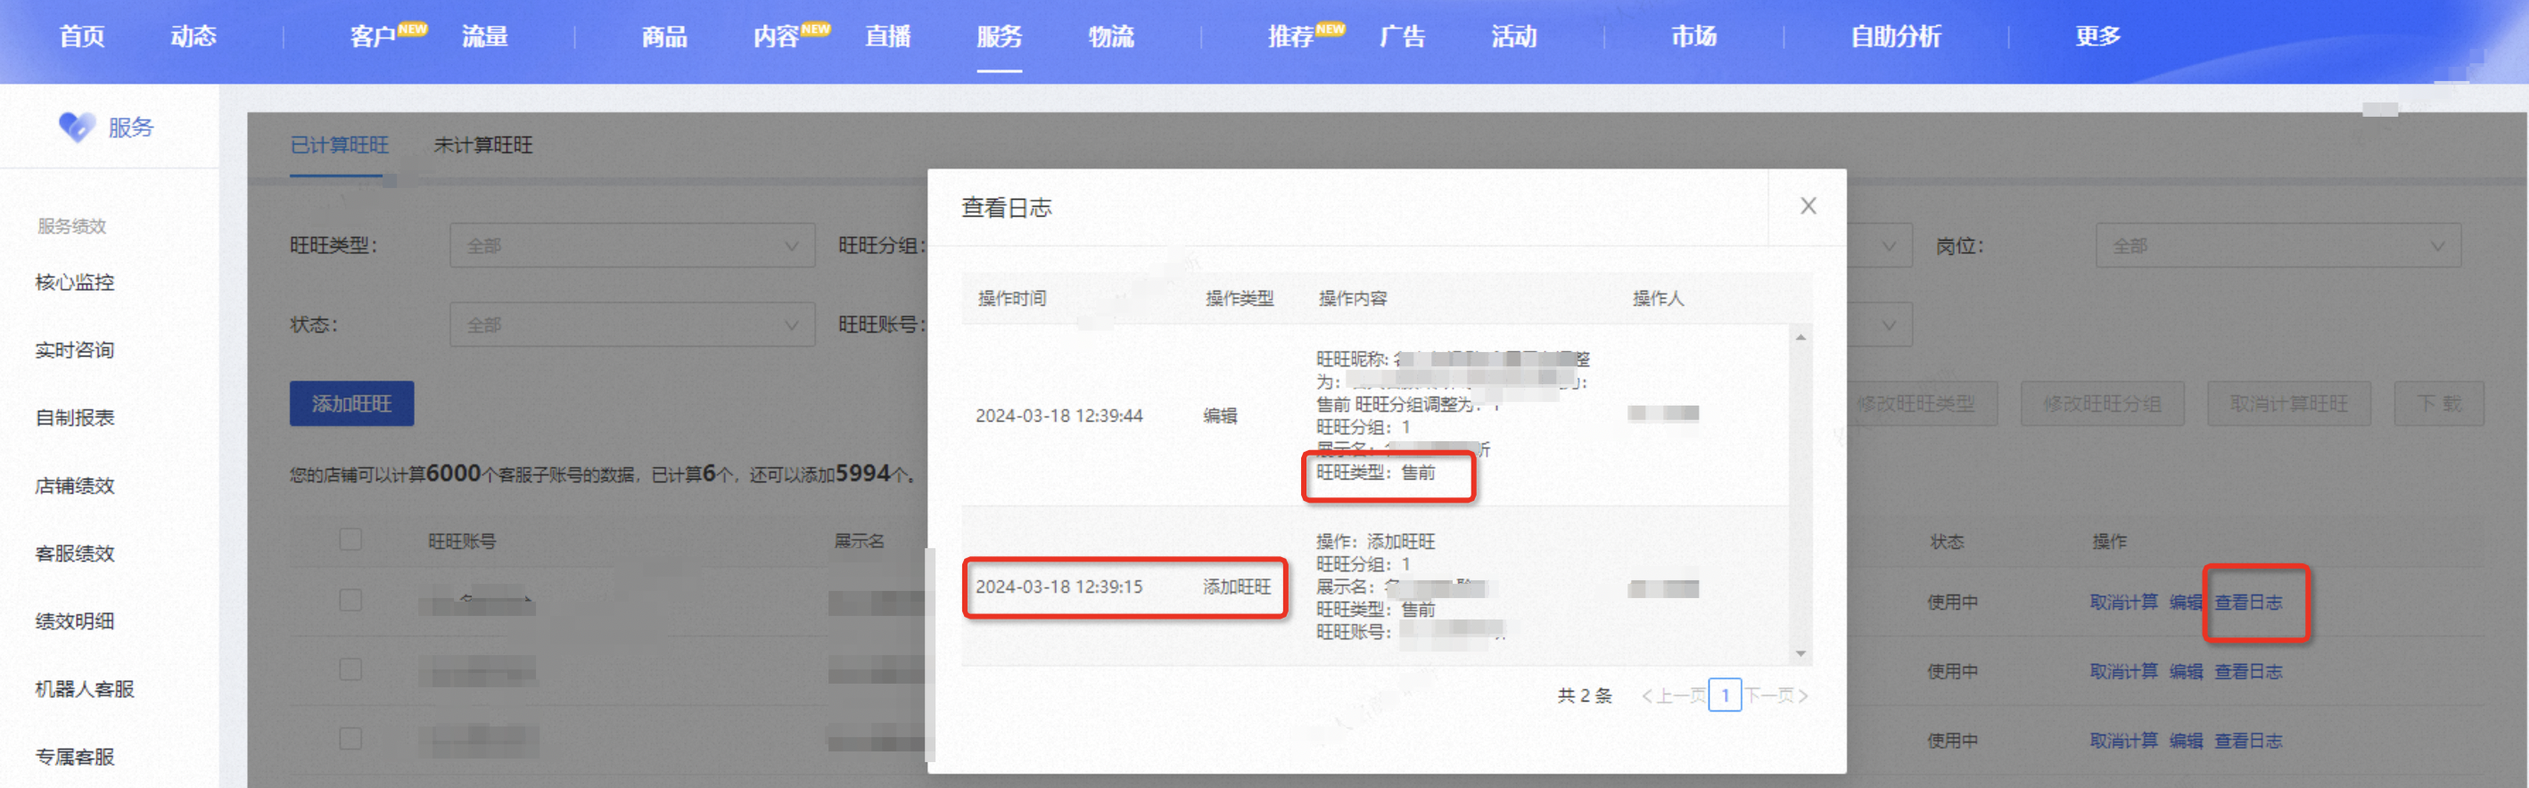Click the log list scroll-up arrow
Viewport: 2529px width, 788px height.
tap(1800, 338)
